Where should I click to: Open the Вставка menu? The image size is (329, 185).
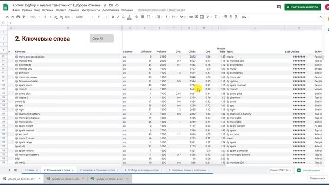pos(47,10)
